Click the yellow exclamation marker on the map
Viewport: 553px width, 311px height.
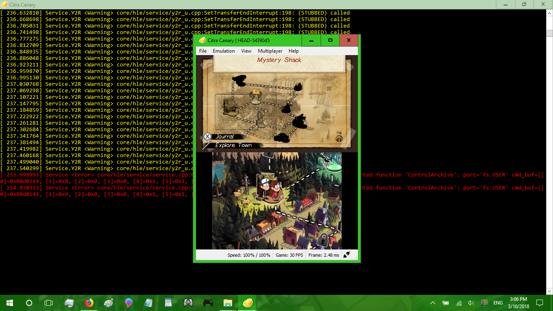tap(255, 92)
